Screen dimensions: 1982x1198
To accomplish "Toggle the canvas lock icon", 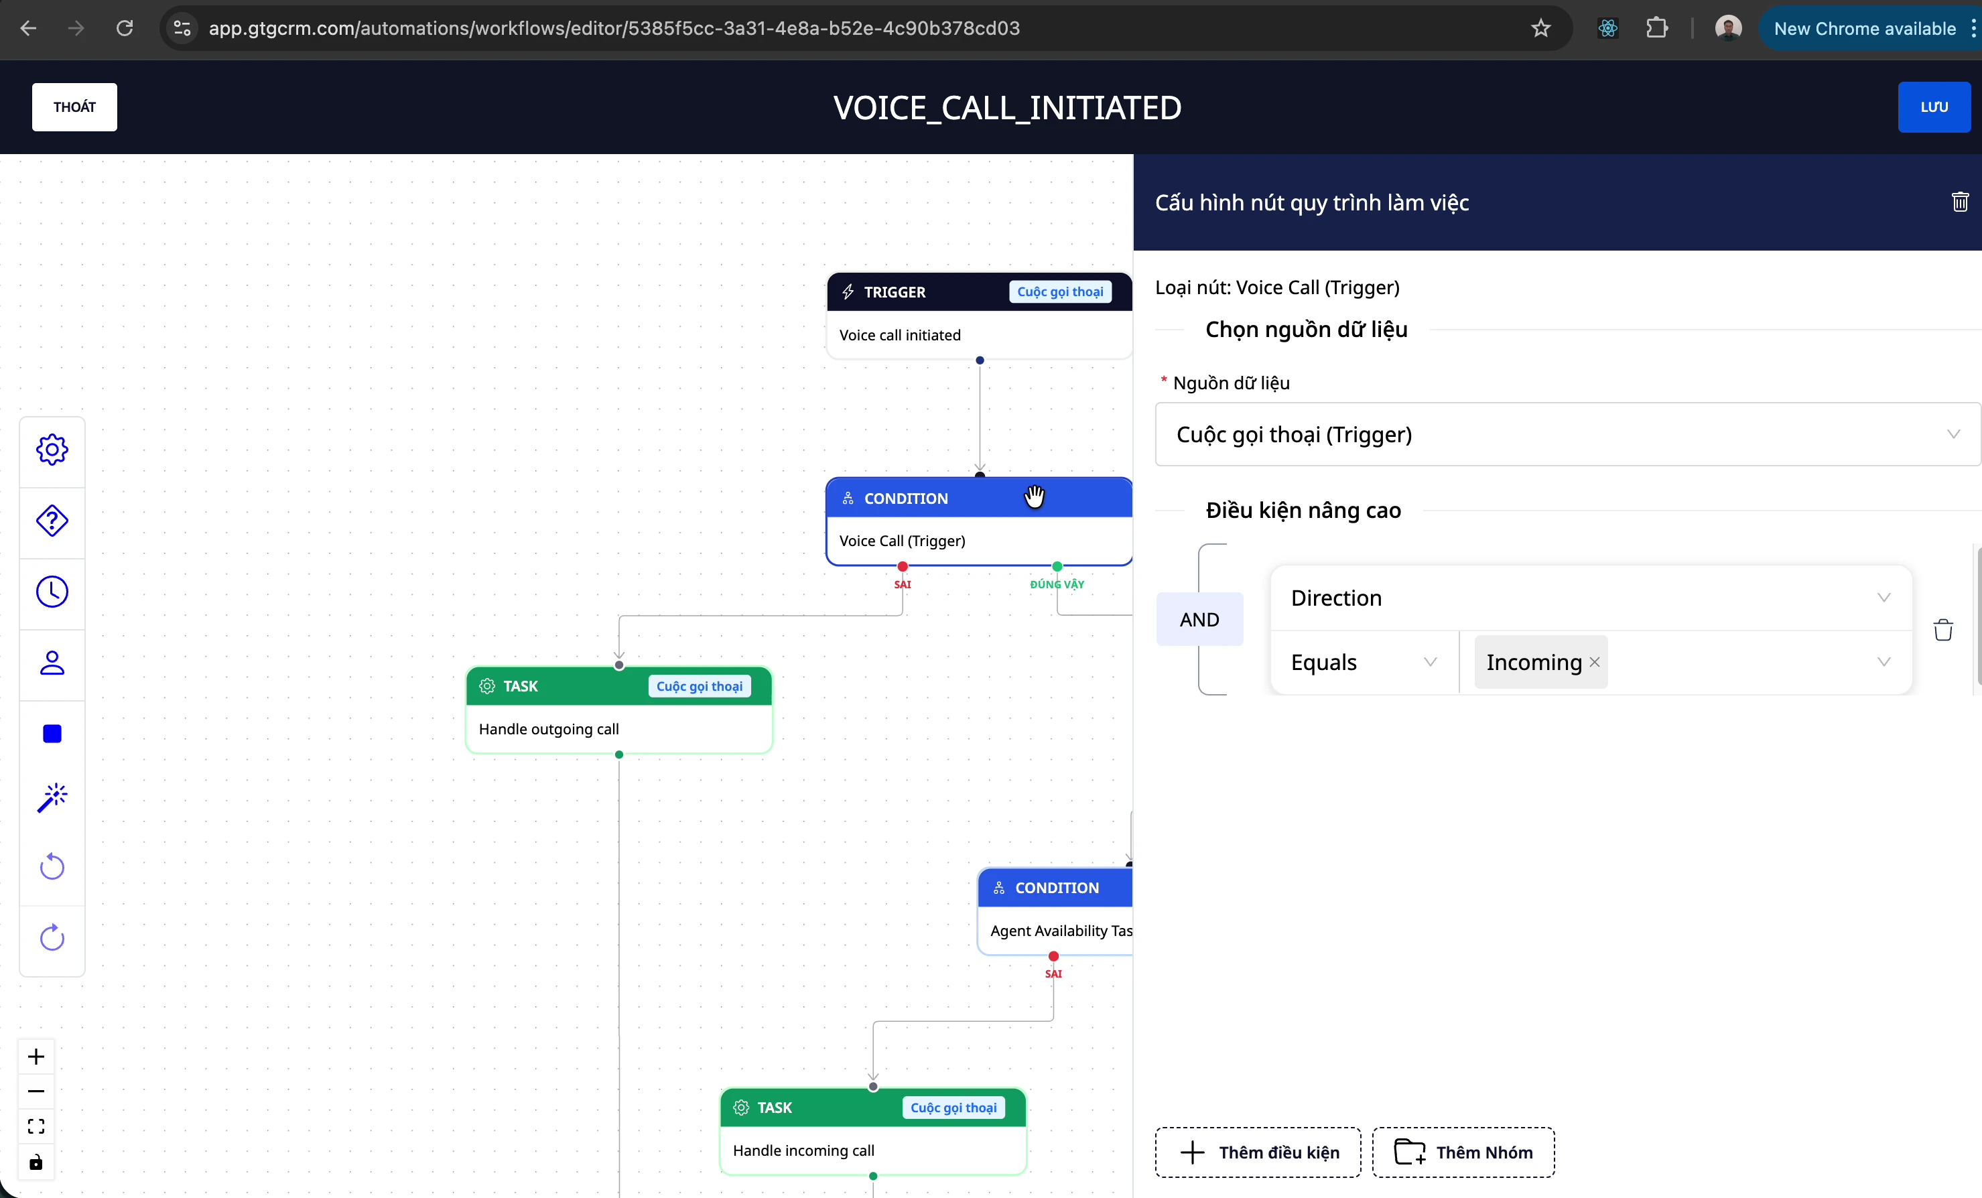I will 36,1162.
